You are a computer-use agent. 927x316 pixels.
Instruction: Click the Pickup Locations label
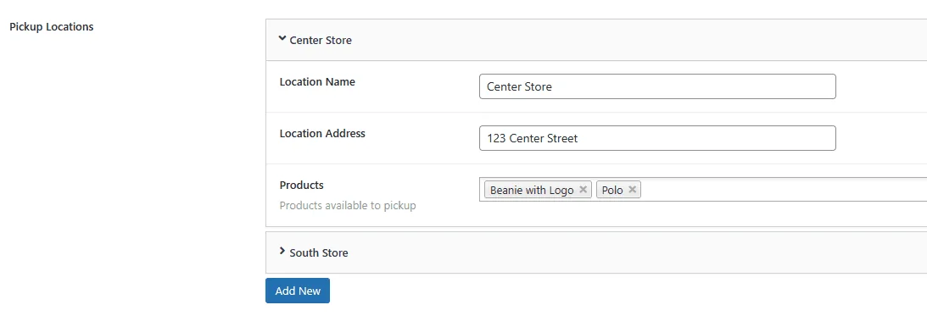(52, 26)
